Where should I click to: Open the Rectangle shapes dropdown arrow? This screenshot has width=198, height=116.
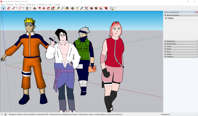coord(31,8)
